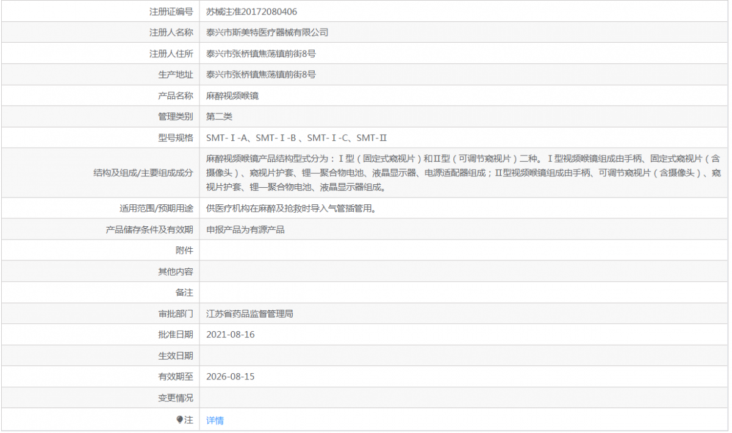Click the 注册人名称 label
The width and height of the screenshot is (732, 433).
pyautogui.click(x=171, y=32)
